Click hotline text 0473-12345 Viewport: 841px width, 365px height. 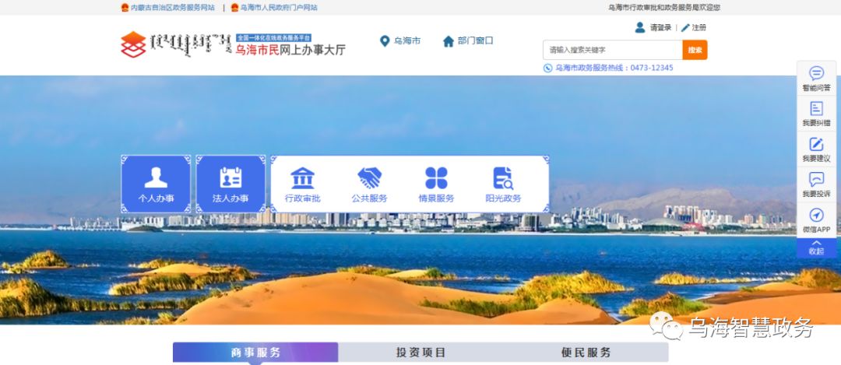[x=651, y=68]
